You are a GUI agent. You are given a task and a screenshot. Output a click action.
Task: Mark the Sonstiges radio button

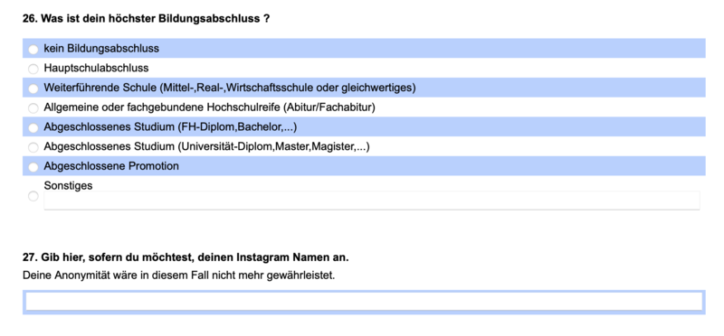[x=33, y=196]
